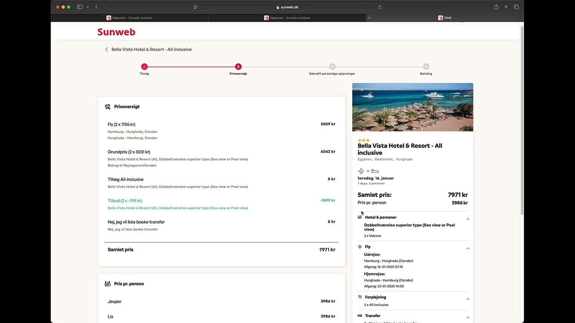Click the cutlery icon beside Forplejning

[360, 297]
